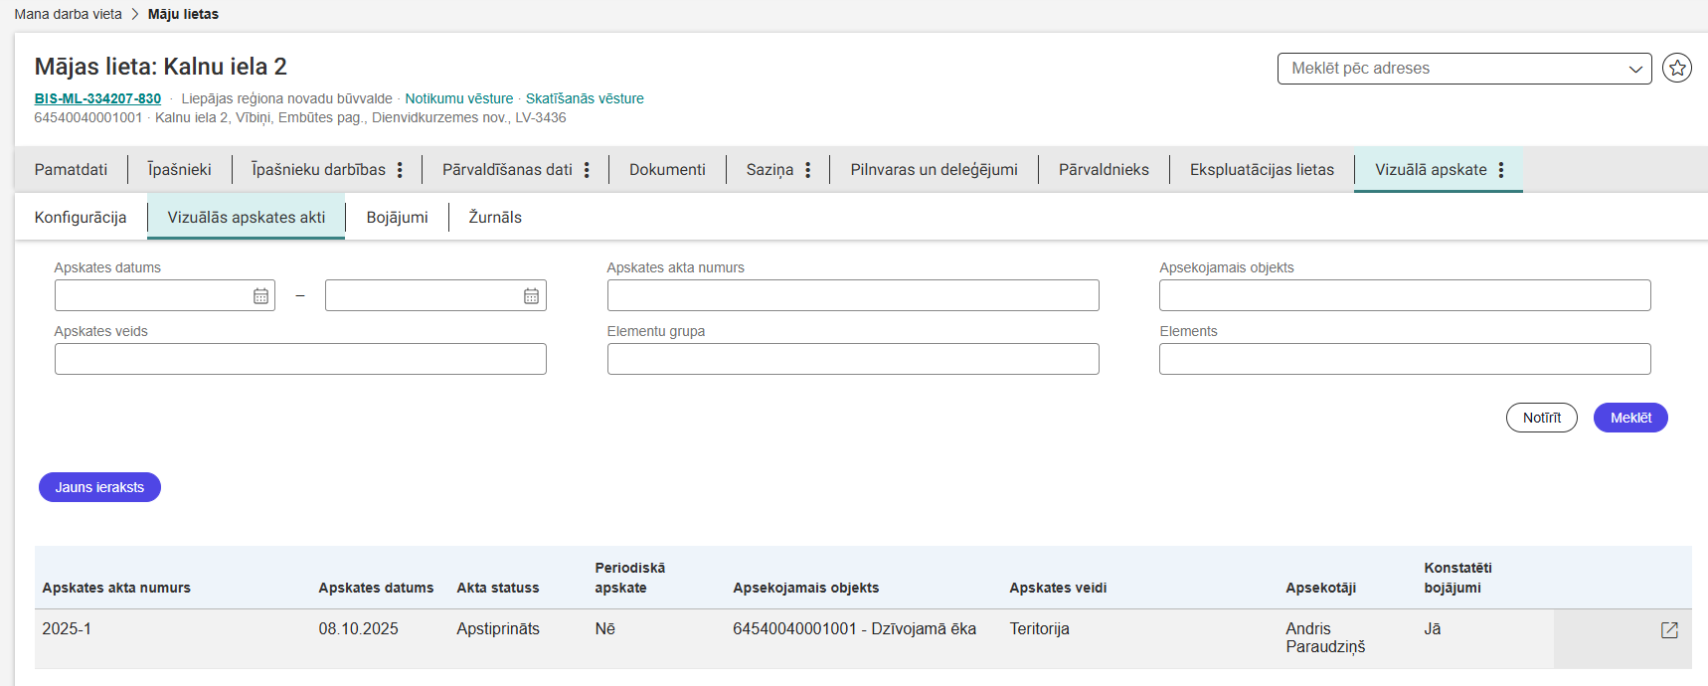Open the Notikumu vēsture link
This screenshot has width=1708, height=686.
(458, 98)
